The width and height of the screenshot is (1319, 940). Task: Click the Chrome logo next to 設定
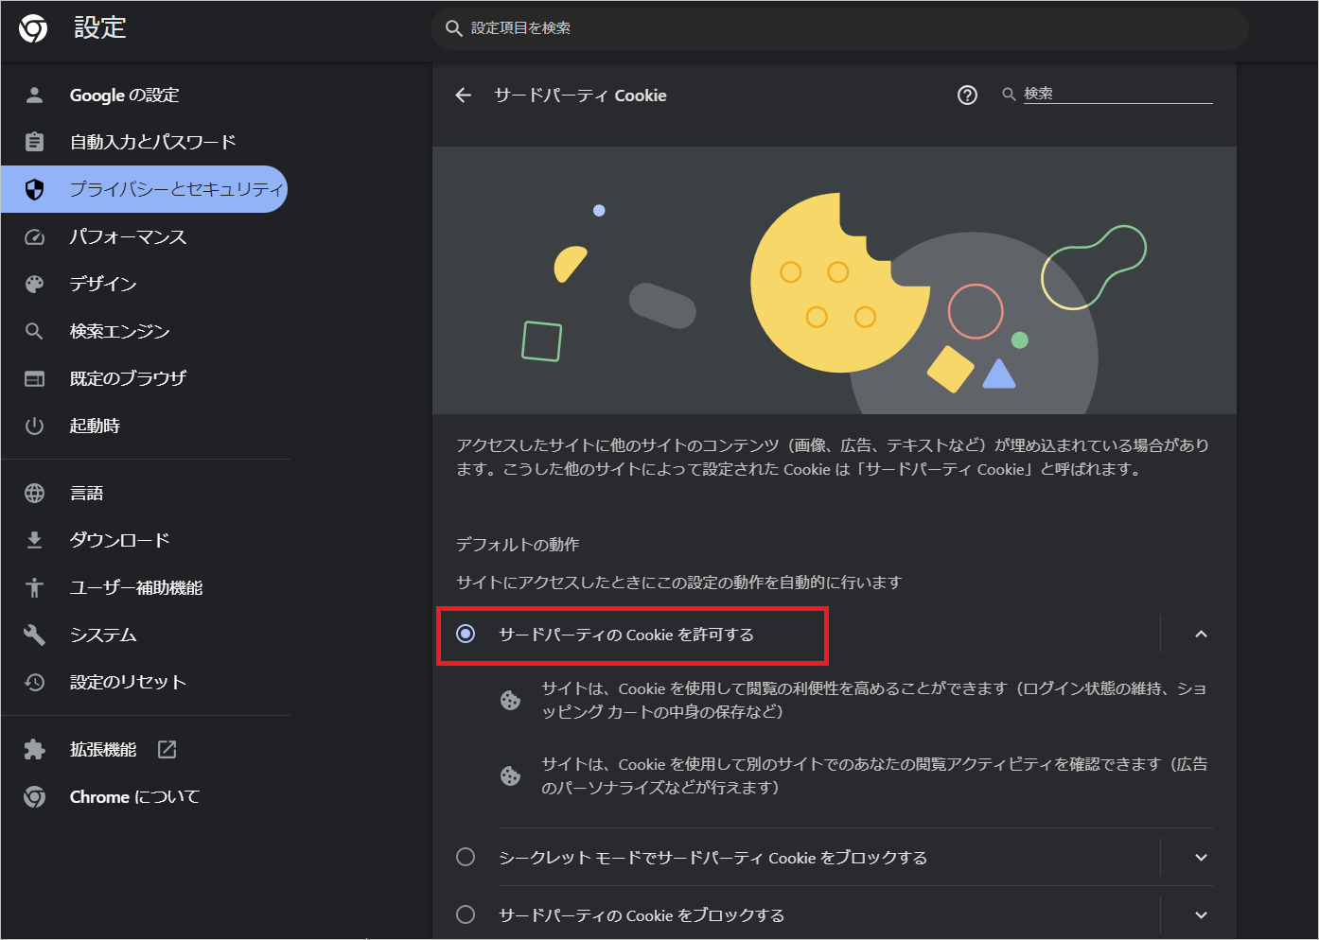(33, 29)
